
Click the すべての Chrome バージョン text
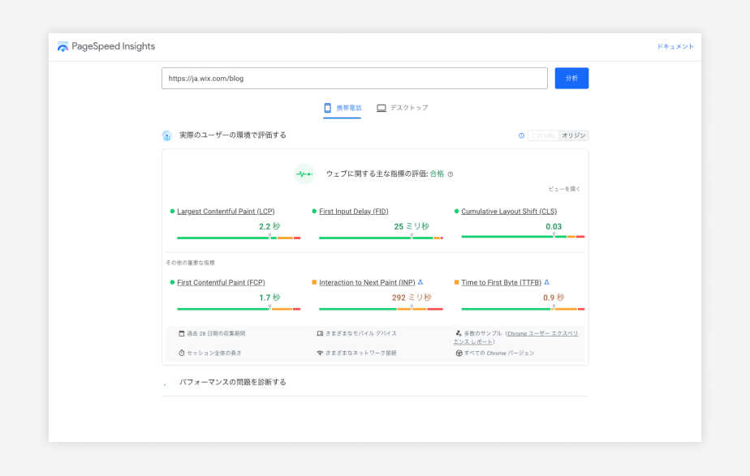point(499,354)
